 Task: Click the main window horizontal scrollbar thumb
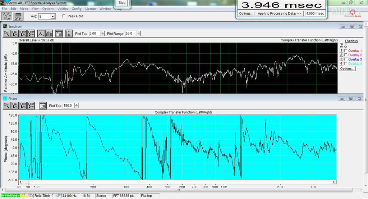(179, 190)
